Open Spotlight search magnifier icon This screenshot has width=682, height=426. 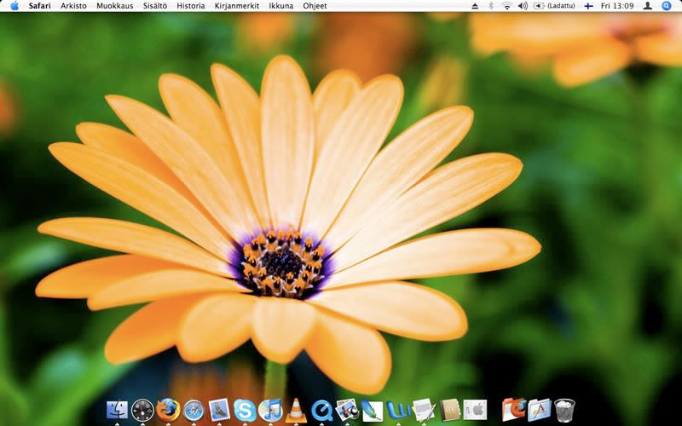[x=666, y=6]
